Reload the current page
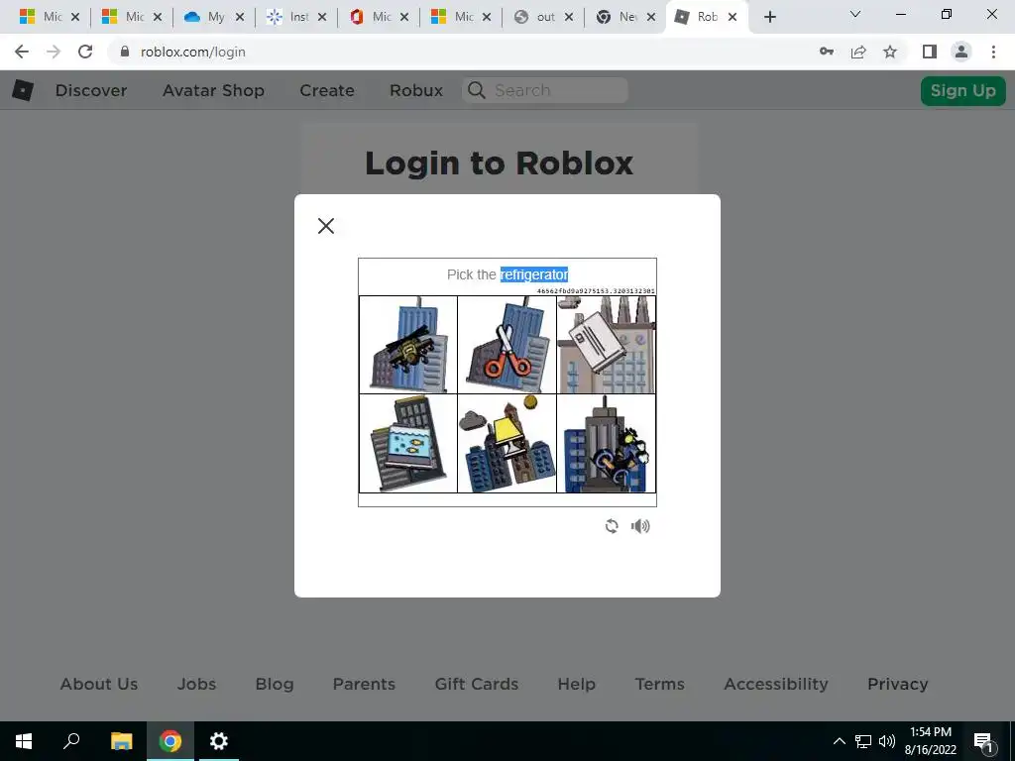Screen dimensions: 1015x761 pyautogui.click(x=85, y=52)
